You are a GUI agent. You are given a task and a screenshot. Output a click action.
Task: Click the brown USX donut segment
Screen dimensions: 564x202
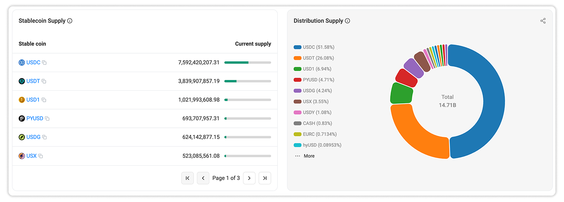[422, 61]
